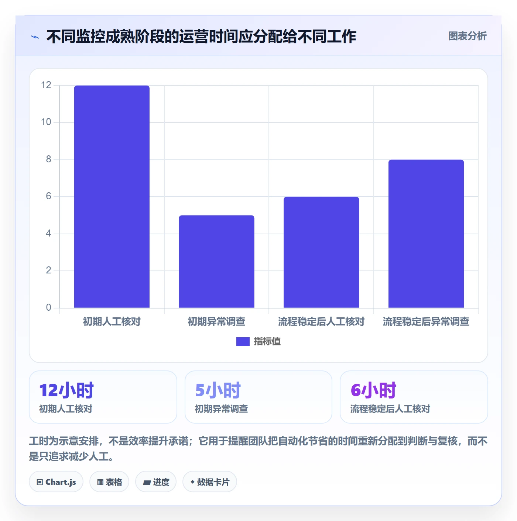517x521 pixels.
Task: Click the 进度 tag pill
Action: click(156, 482)
